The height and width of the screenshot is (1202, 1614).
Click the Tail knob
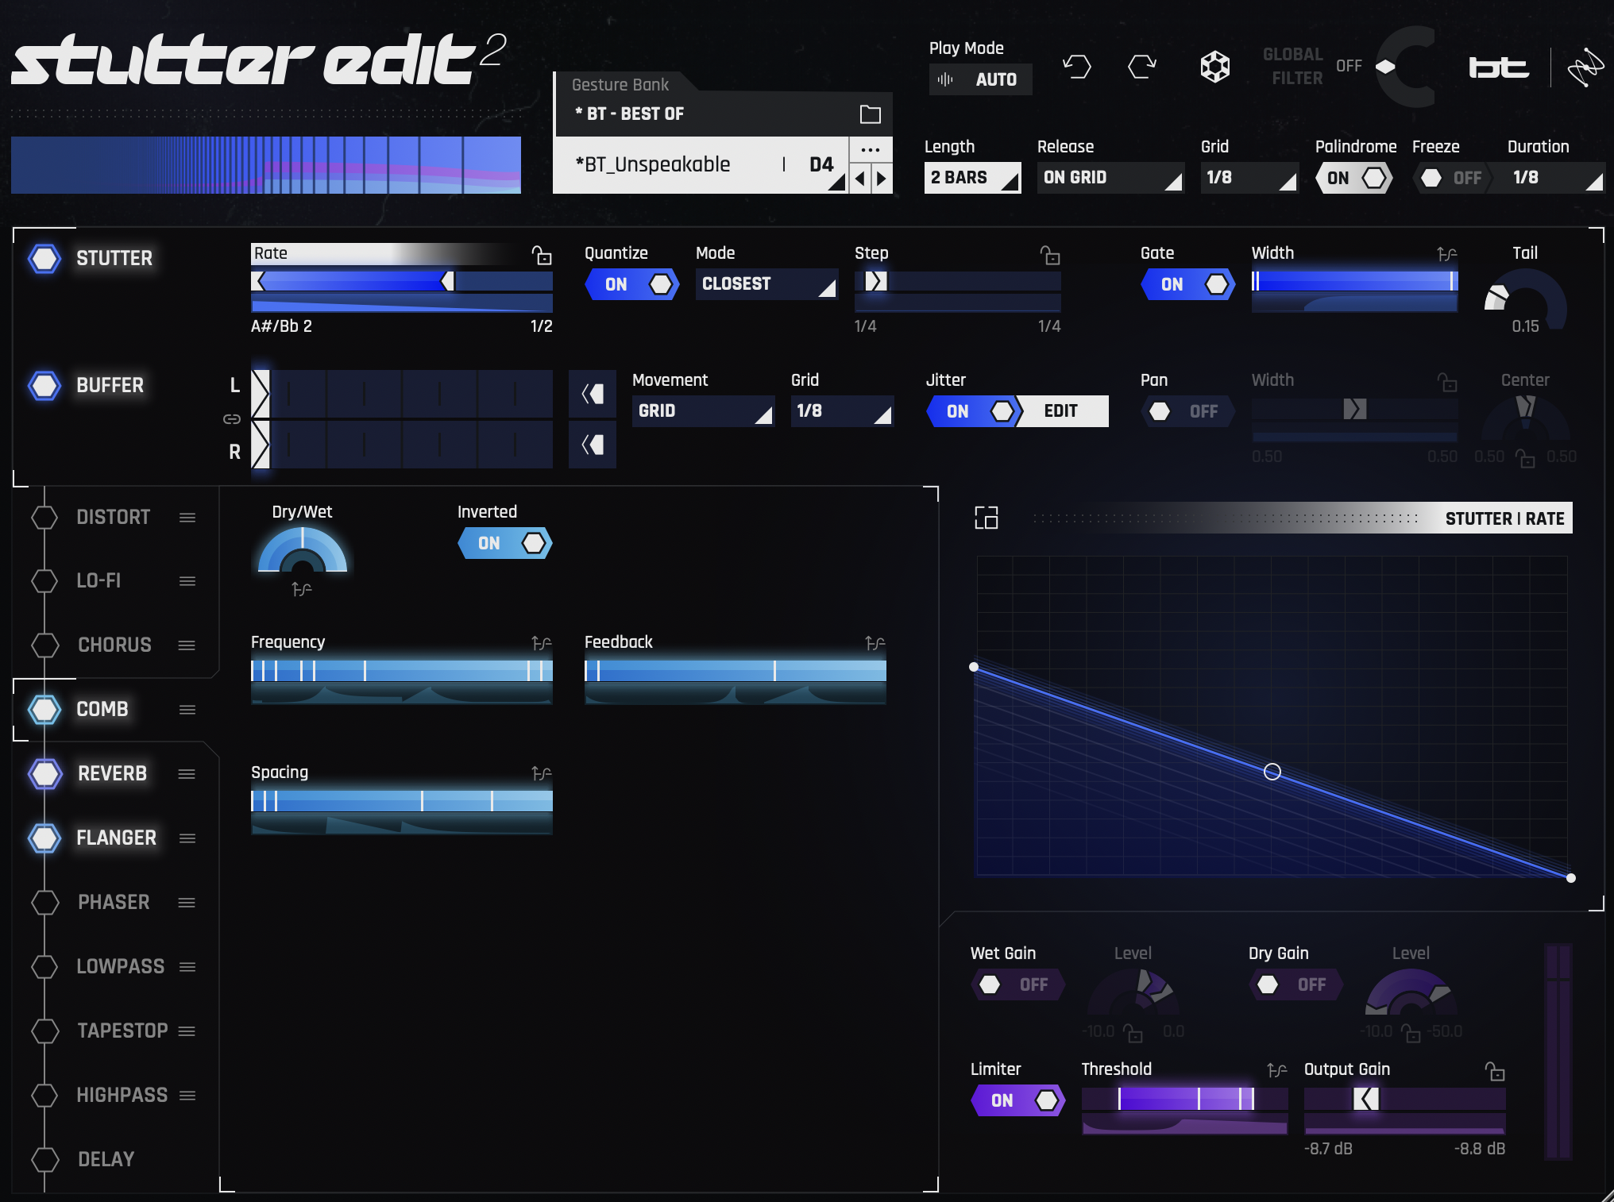[1525, 300]
